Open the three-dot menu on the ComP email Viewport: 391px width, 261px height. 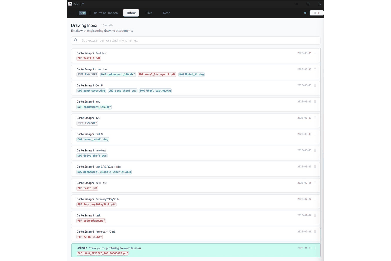click(315, 85)
